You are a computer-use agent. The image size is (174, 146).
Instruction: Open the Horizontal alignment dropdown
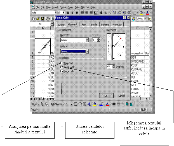[x=87, y=40]
